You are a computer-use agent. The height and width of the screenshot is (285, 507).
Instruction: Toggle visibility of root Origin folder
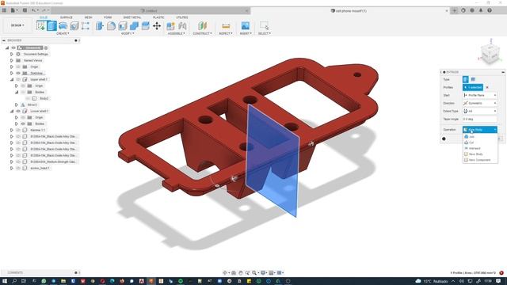click(18, 66)
